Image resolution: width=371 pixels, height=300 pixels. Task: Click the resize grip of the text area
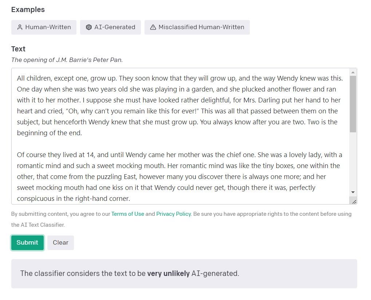(354, 201)
